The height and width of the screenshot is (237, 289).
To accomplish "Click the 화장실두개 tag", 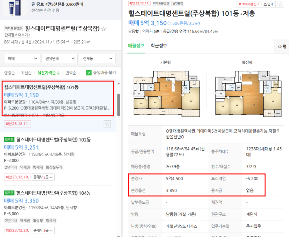I will [54, 167].
